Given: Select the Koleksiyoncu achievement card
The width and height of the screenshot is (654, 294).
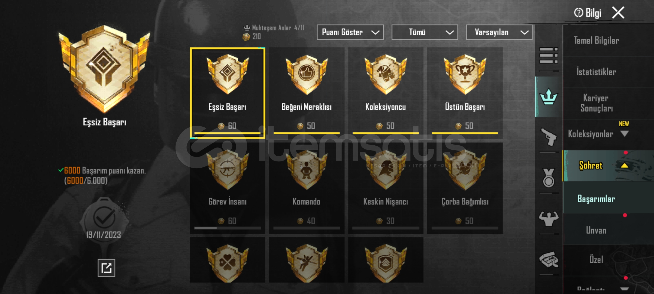Looking at the screenshot, I should 386,93.
